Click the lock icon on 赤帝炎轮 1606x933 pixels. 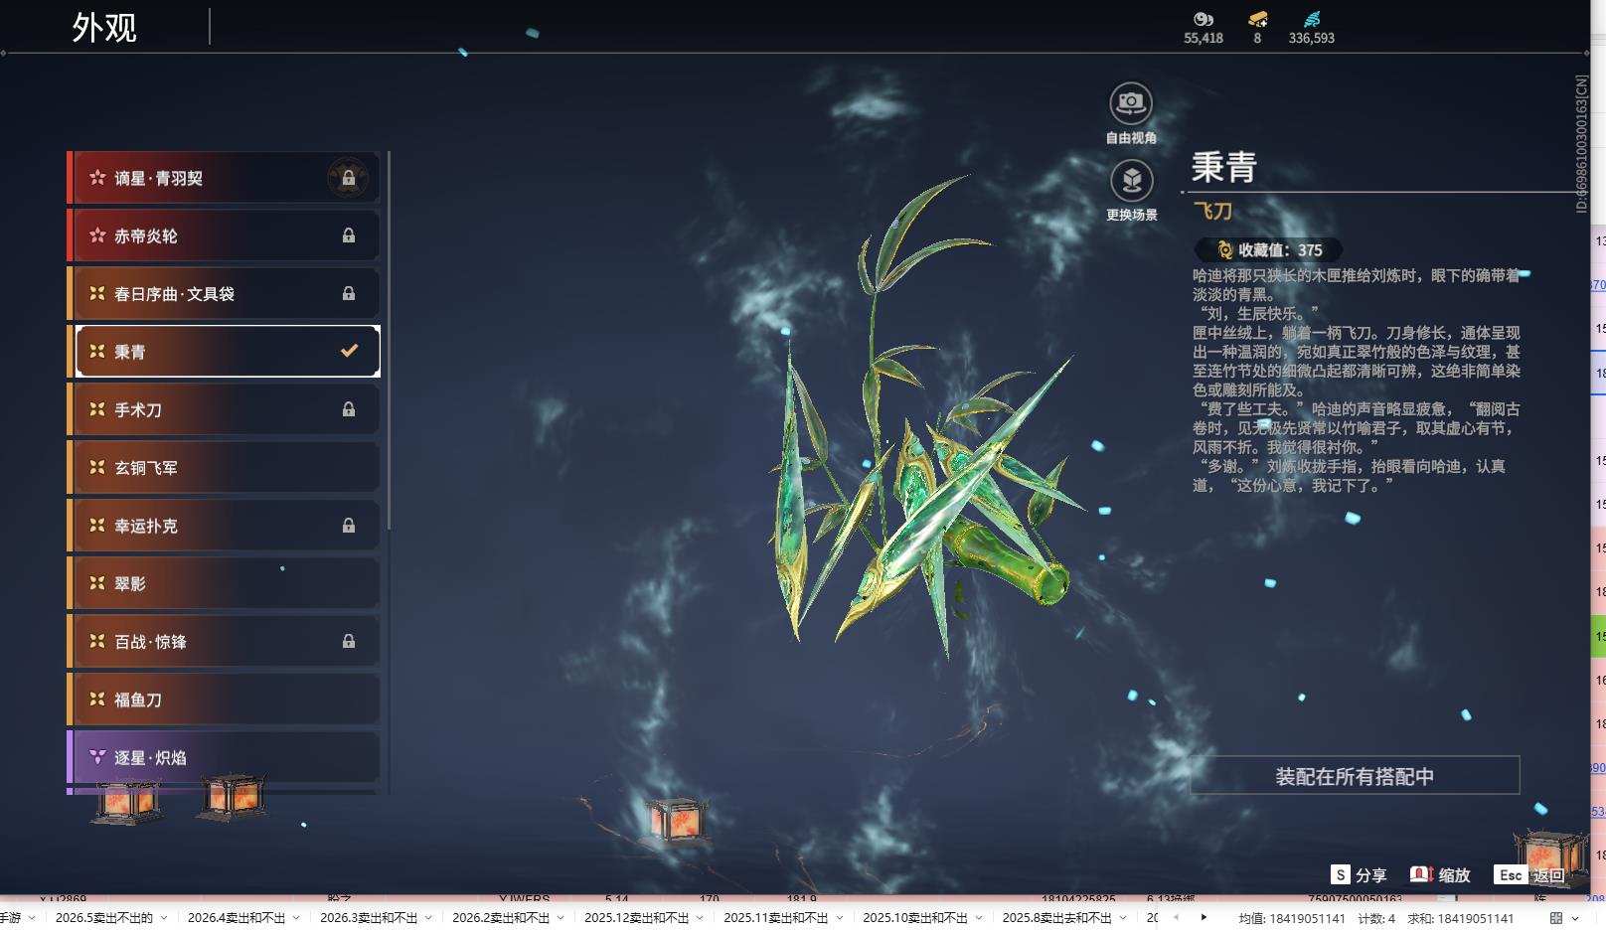click(x=349, y=235)
